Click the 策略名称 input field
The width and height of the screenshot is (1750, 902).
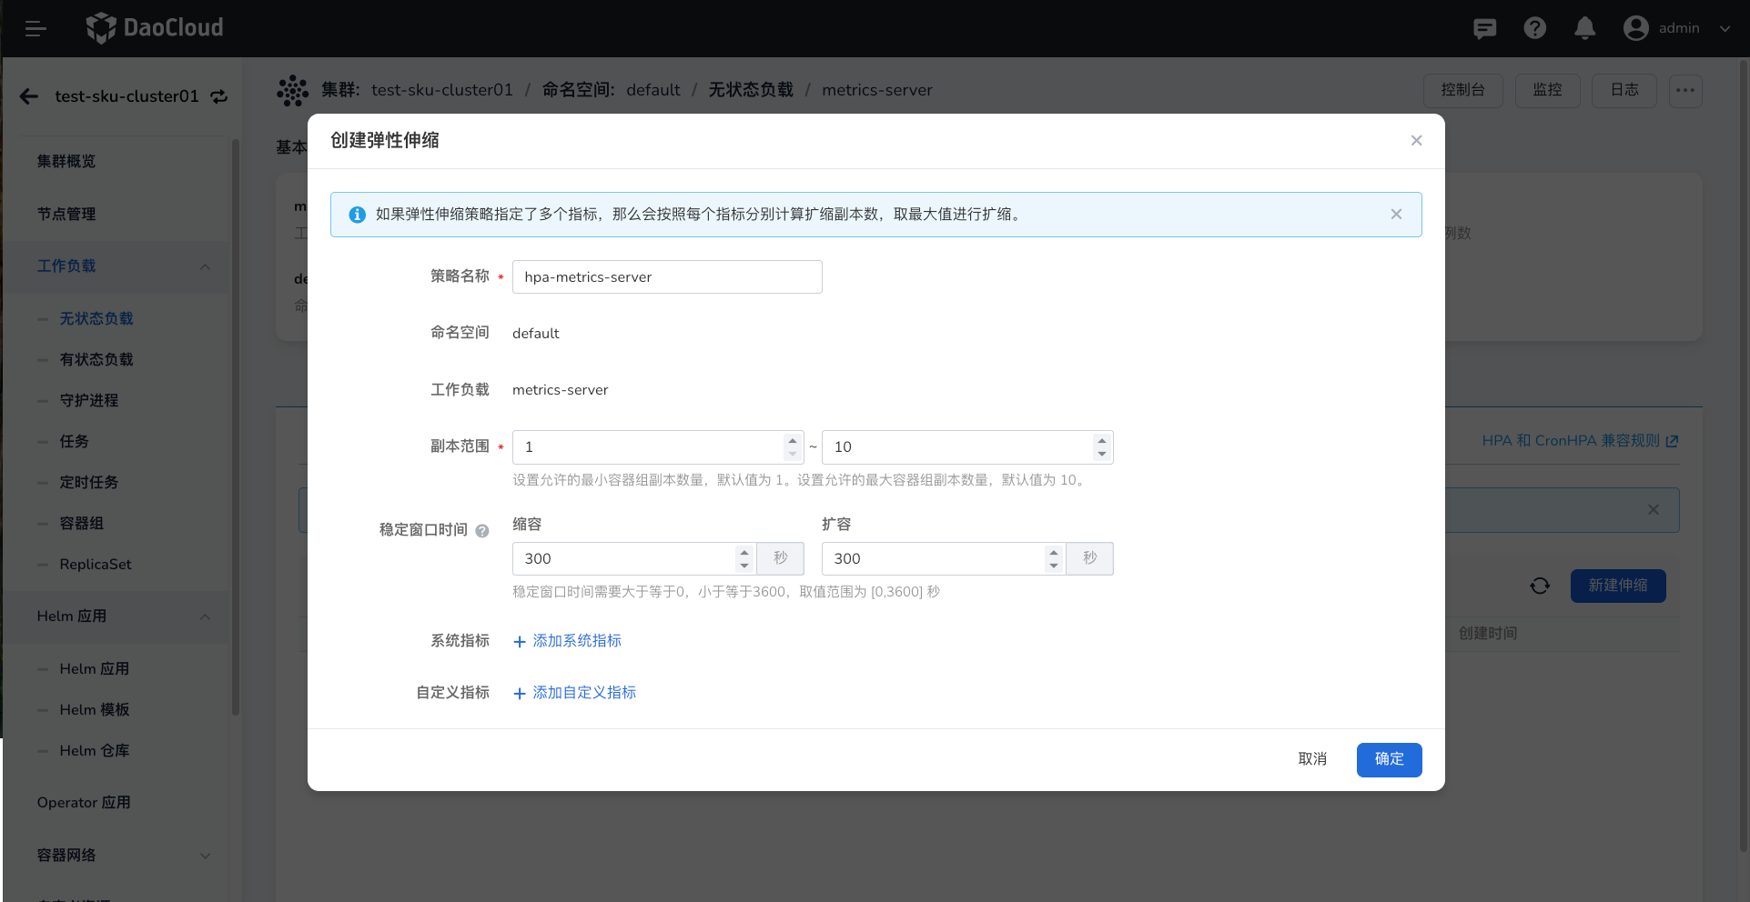click(x=666, y=277)
